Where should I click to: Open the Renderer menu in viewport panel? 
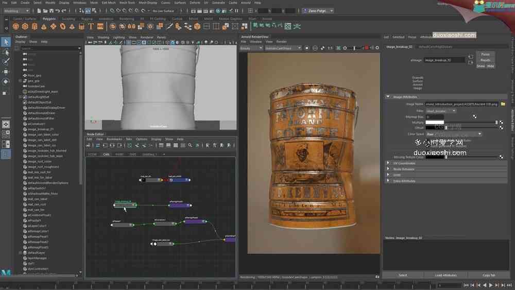click(x=147, y=38)
